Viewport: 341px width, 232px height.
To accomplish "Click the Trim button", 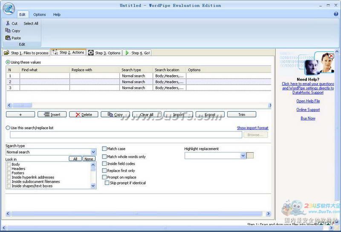I will [x=242, y=114].
